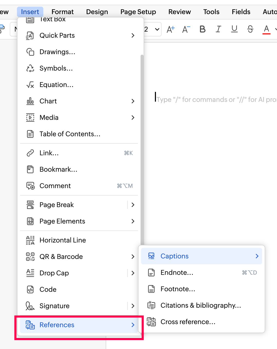
Task: Increase font size with A+ icon
Action: pyautogui.click(x=171, y=29)
